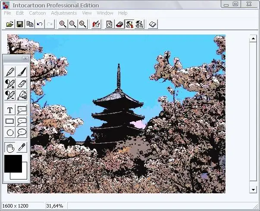Open the Cartoon menu
This screenshot has height=211, width=260.
point(38,13)
